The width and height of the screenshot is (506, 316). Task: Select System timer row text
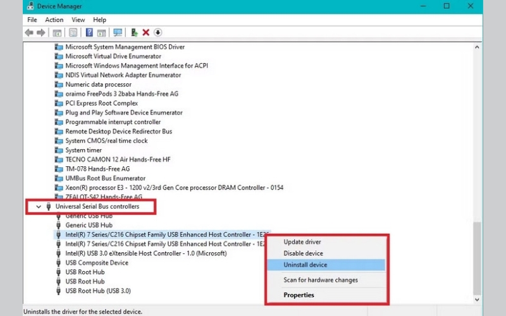83,150
